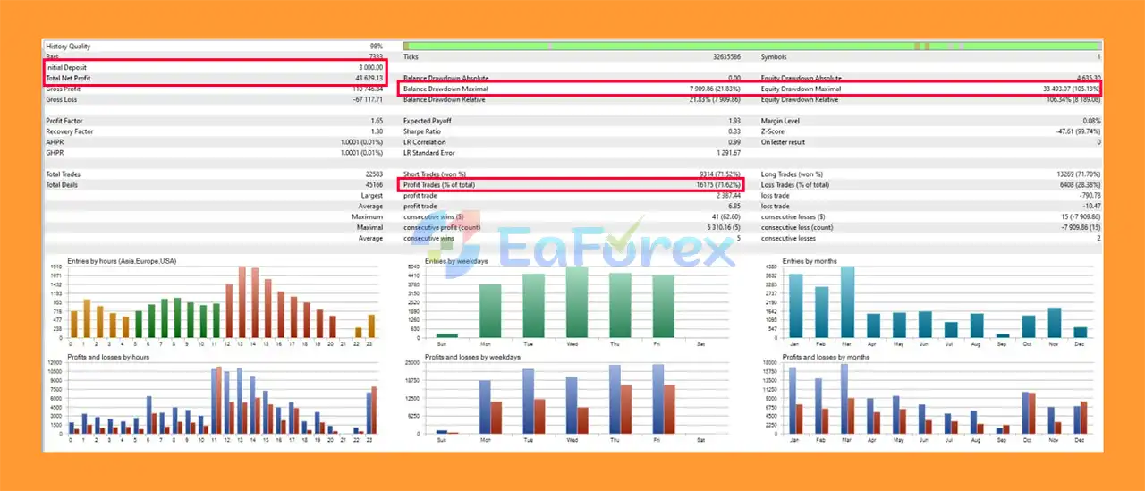Select the Z-Score label
Image resolution: width=1145 pixels, height=491 pixels.
(x=775, y=131)
